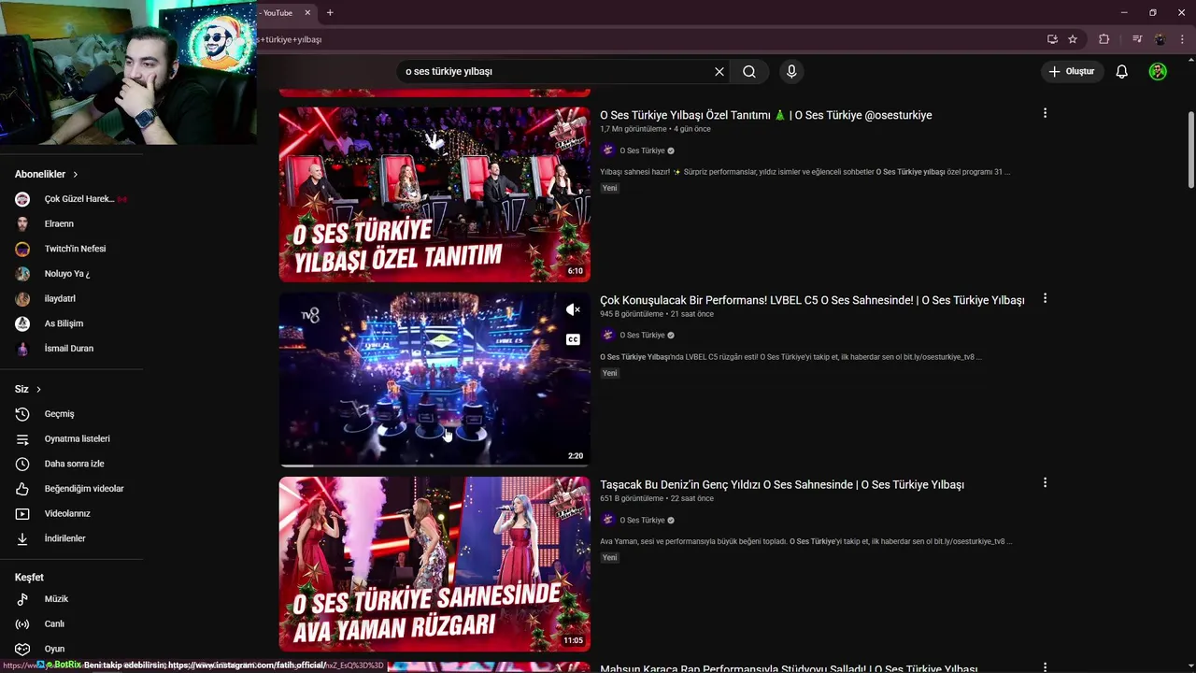The image size is (1196, 673).
Task: Click the search magnifier button
Action: 749,72
